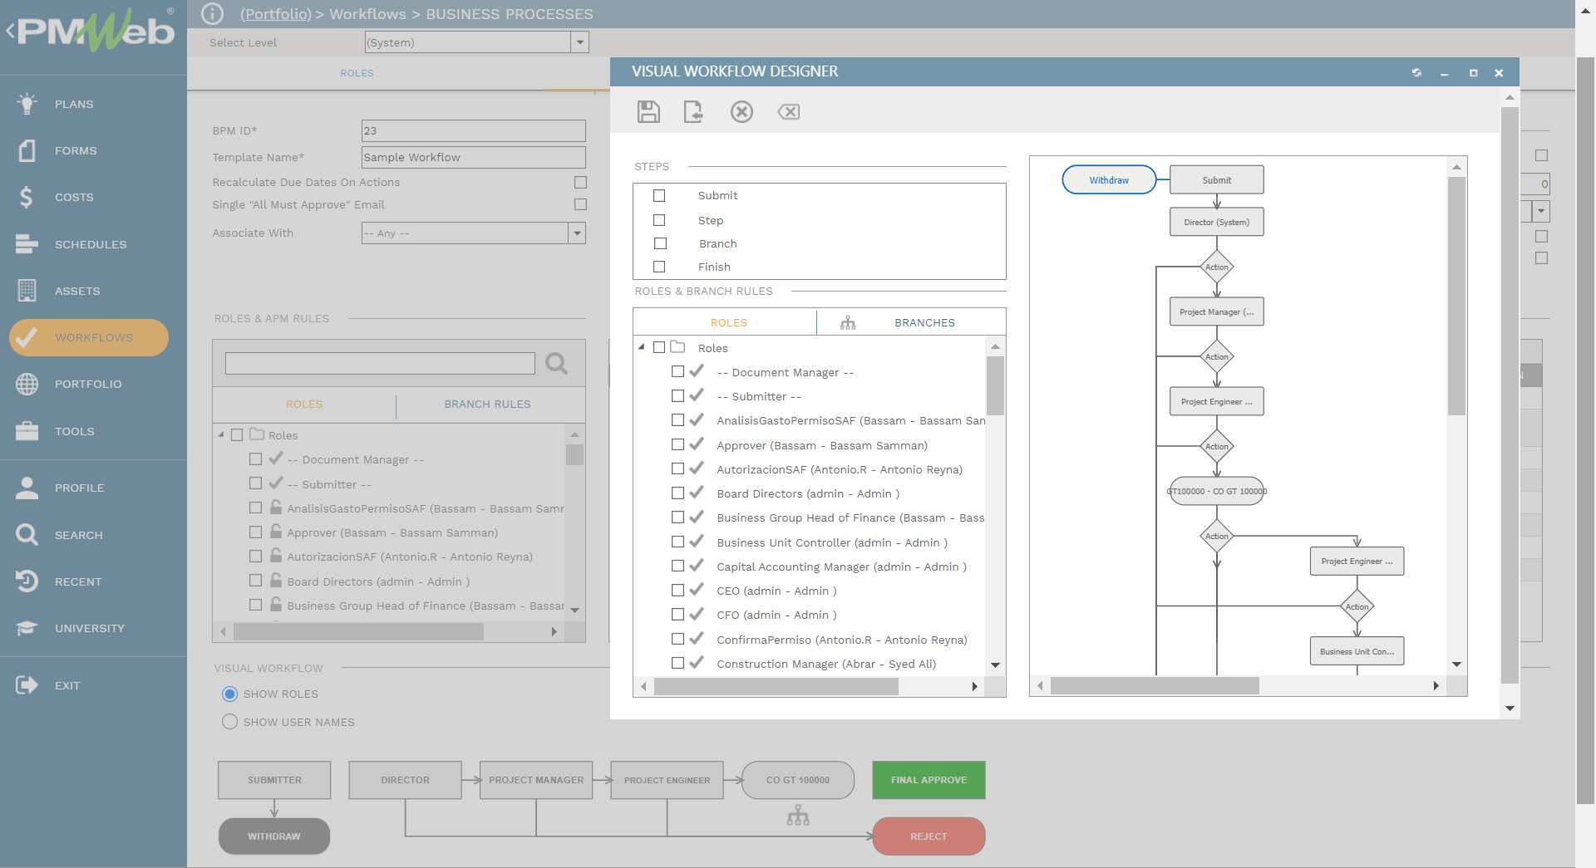This screenshot has width=1596, height=868.
Task: Check the Submit step checkbox
Action: coord(660,195)
